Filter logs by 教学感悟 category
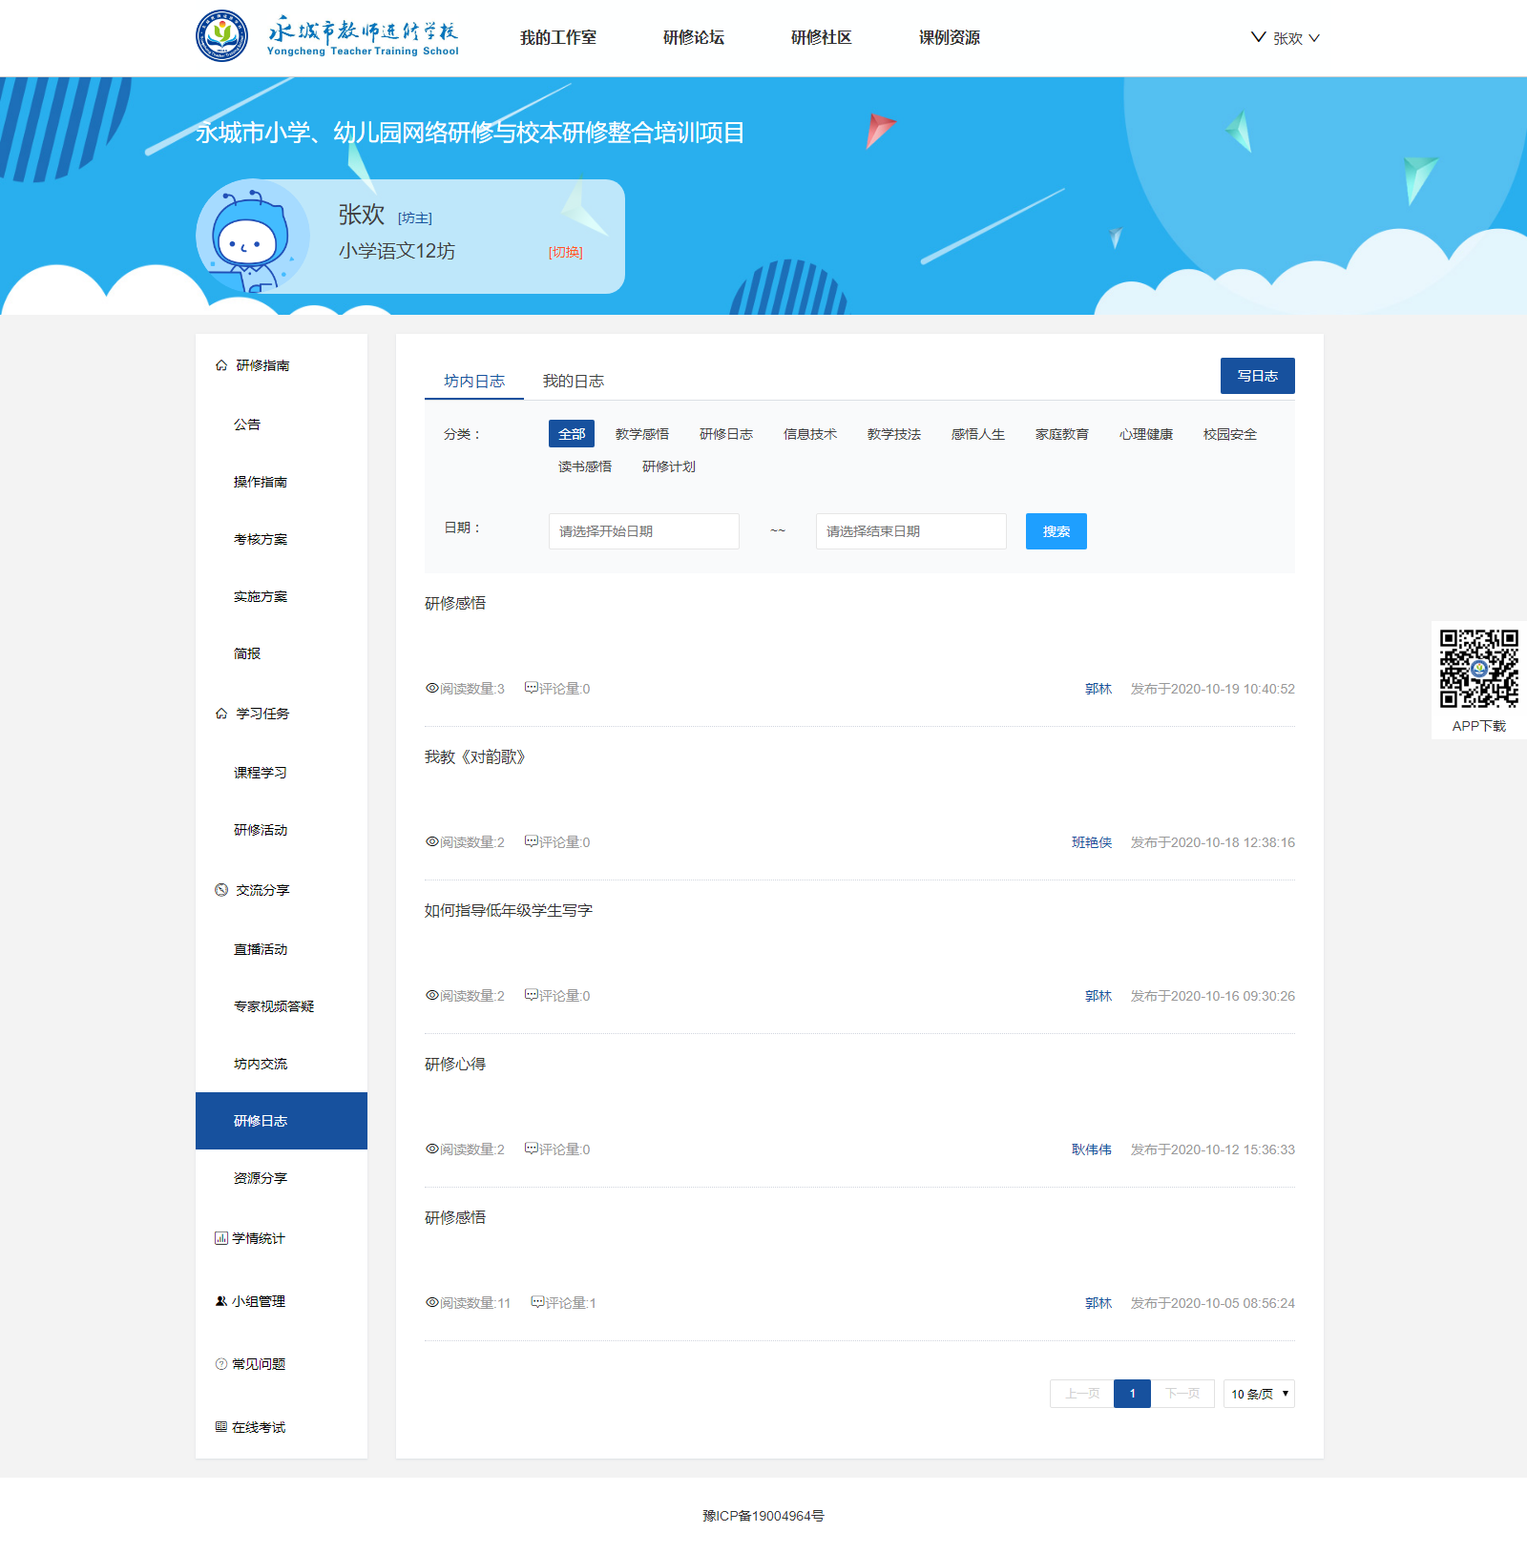 [641, 434]
